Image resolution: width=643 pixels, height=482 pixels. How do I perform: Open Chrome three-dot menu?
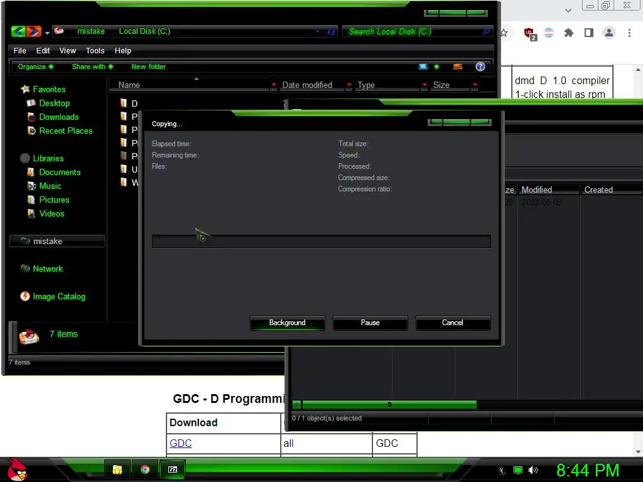pos(629,33)
